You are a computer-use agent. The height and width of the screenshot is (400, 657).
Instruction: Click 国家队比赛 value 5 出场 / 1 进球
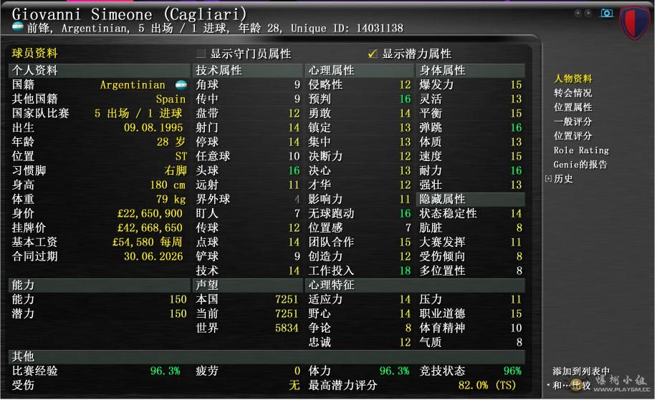pyautogui.click(x=138, y=113)
